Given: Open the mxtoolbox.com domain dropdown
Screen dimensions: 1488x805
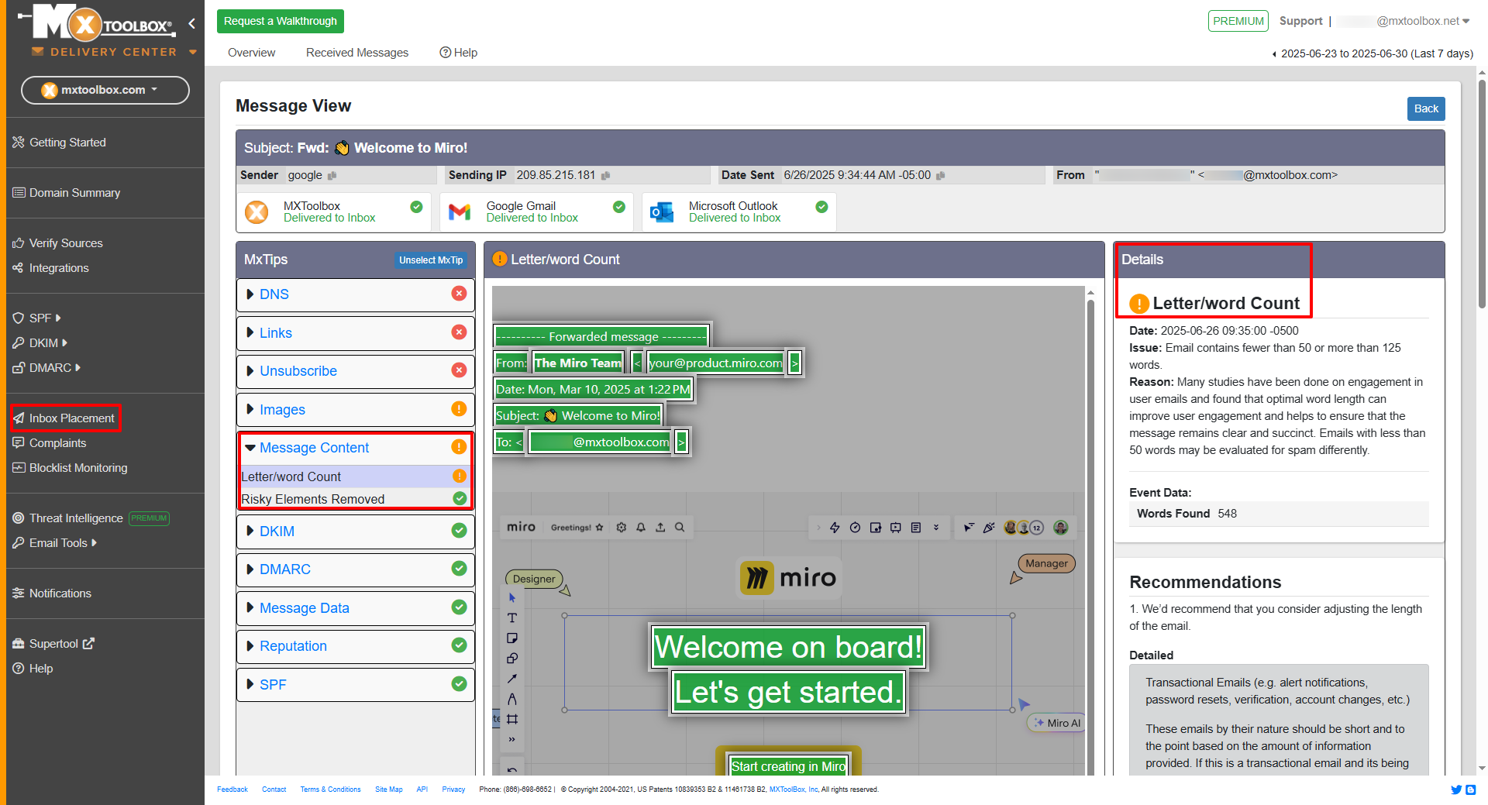Looking at the screenshot, I should [x=105, y=90].
